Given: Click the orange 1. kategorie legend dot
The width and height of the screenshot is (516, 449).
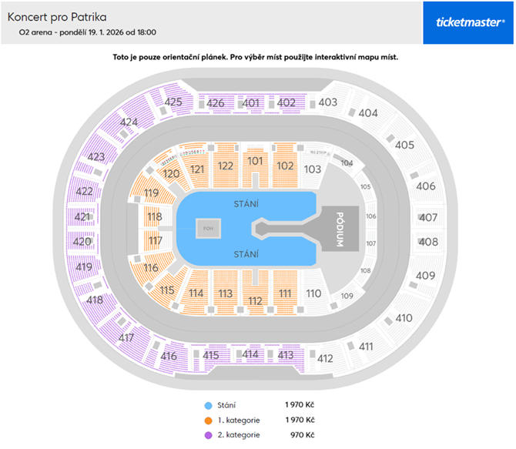Looking at the screenshot, I should click(209, 421).
